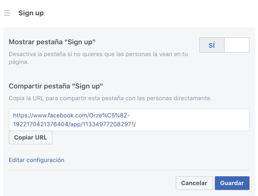
Task: Toggle the Mostrar pestaña "Sign up" switch
Action: [x=224, y=45]
